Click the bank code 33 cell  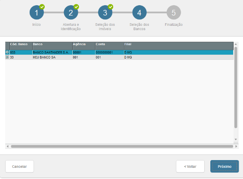click(21, 57)
